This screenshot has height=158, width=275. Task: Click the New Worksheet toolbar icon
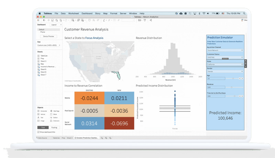coord(73,20)
